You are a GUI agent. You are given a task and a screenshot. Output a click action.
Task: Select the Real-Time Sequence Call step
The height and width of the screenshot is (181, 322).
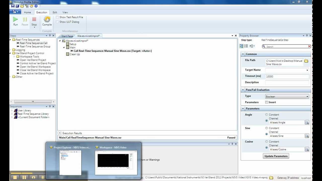pyautogui.click(x=34, y=43)
